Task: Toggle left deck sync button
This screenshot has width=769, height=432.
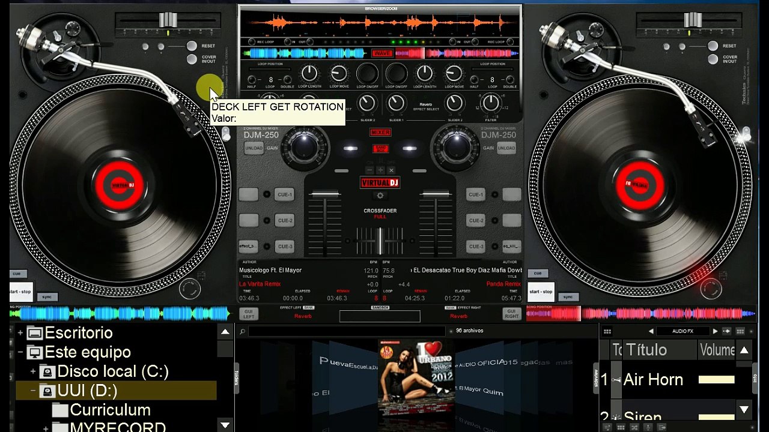Action: pyautogui.click(x=47, y=297)
